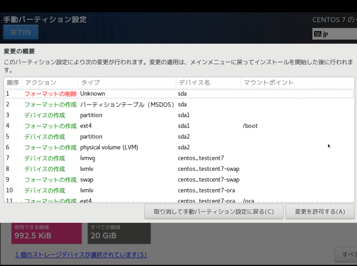Screen dimensions: 357x266
Task: Open the ストレージデバイスが選択されています link
Action: click(x=81, y=255)
